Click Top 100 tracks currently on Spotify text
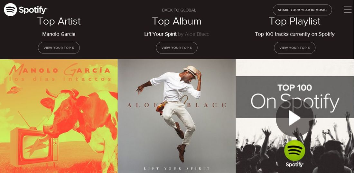Viewport: 354px width, 173px height. click(x=294, y=34)
